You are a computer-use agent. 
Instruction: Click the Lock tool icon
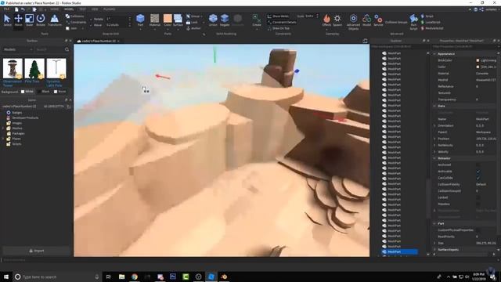pos(188,22)
